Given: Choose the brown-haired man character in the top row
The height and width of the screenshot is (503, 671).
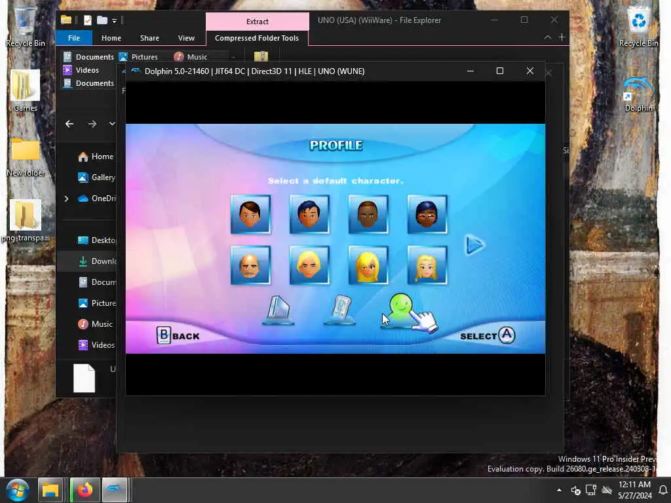Looking at the screenshot, I should 250,214.
